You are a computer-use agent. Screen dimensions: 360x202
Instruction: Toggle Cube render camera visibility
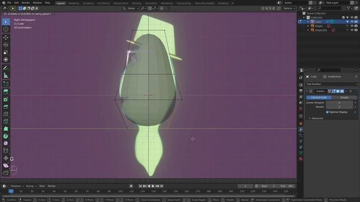(x=356, y=21)
